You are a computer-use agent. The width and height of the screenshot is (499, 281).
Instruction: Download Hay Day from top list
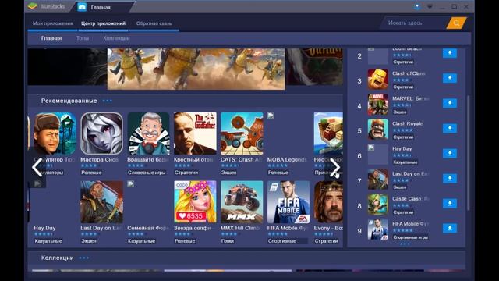(450, 153)
